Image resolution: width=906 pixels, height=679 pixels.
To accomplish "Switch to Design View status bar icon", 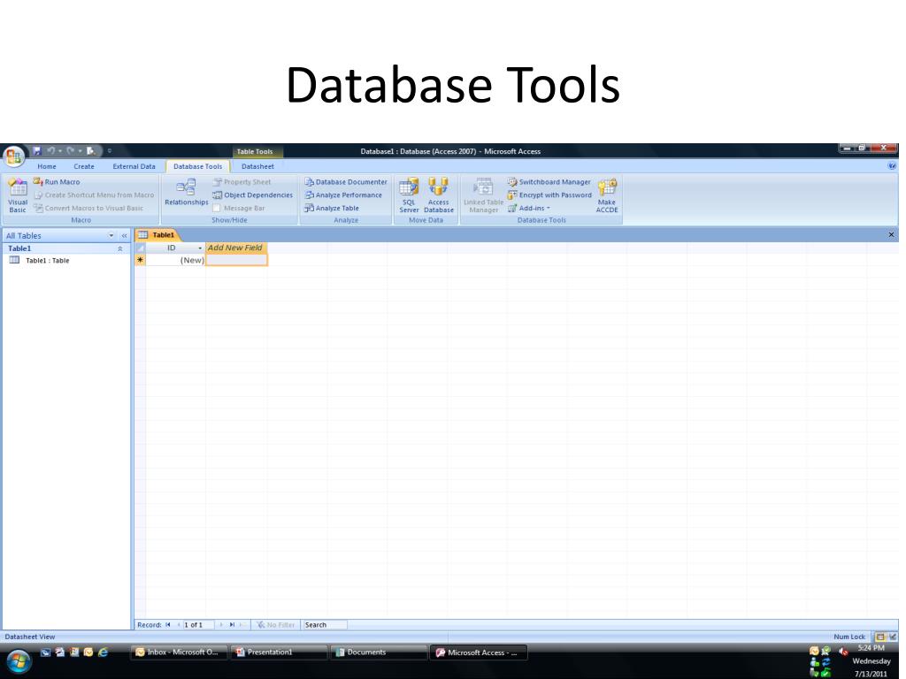I will click(x=892, y=637).
